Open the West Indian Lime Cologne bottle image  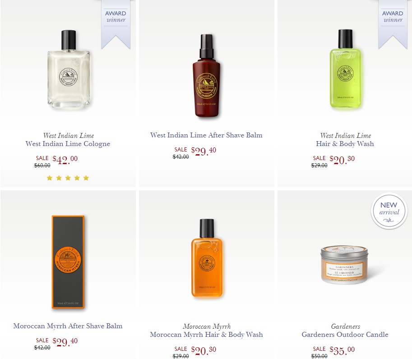[69, 69]
